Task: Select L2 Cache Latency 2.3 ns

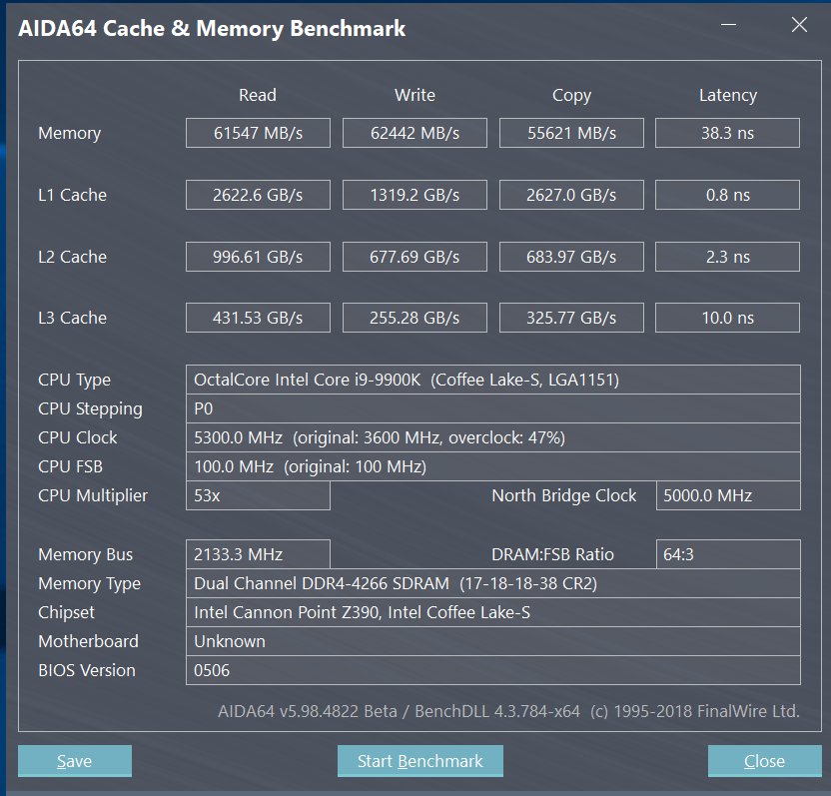Action: pyautogui.click(x=728, y=257)
